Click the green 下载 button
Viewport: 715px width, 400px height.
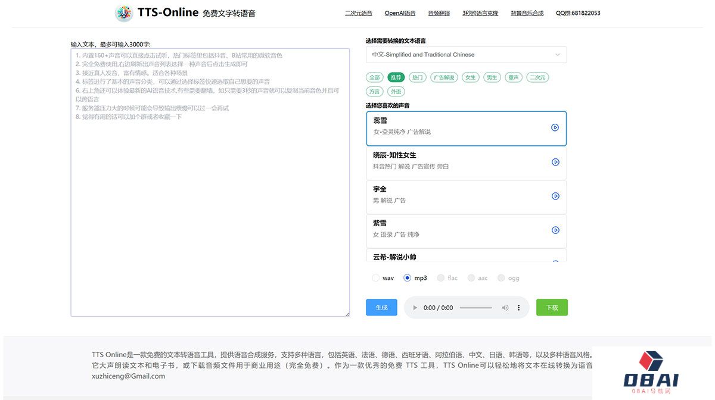click(552, 307)
